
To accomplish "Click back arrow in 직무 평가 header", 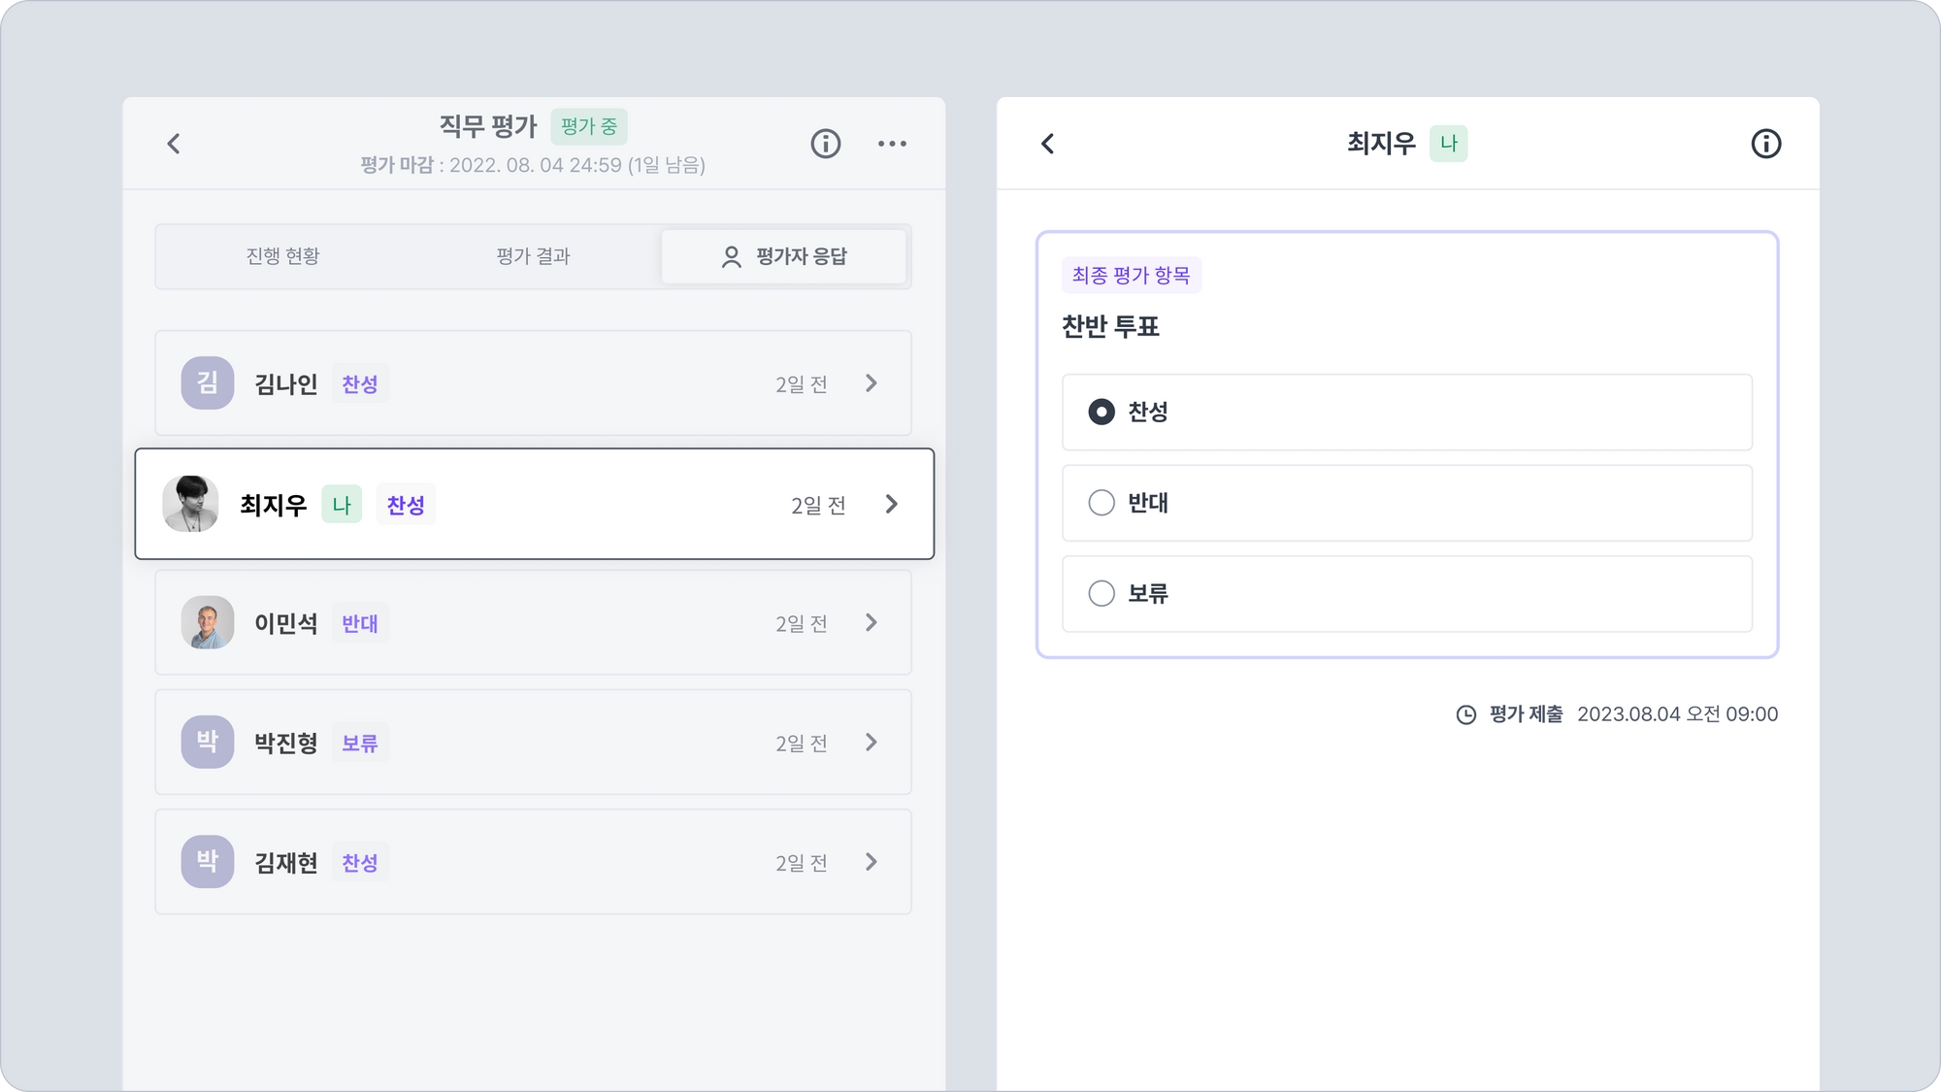I will [174, 144].
